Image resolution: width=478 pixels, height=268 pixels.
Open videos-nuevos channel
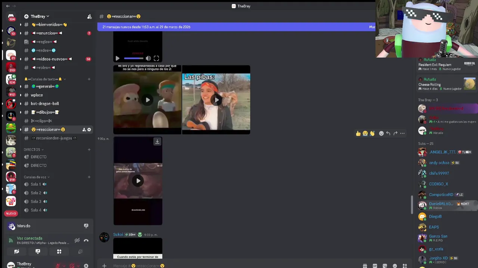coord(56,59)
